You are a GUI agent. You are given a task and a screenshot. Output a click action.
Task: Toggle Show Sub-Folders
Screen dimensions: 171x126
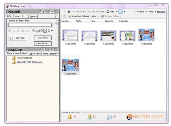point(79,16)
